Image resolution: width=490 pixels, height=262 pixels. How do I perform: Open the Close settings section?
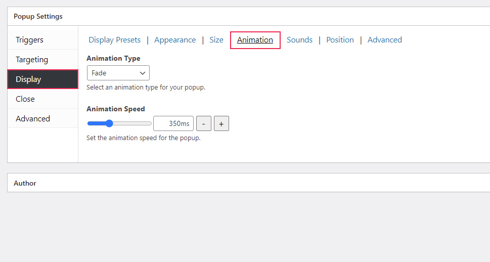25,99
